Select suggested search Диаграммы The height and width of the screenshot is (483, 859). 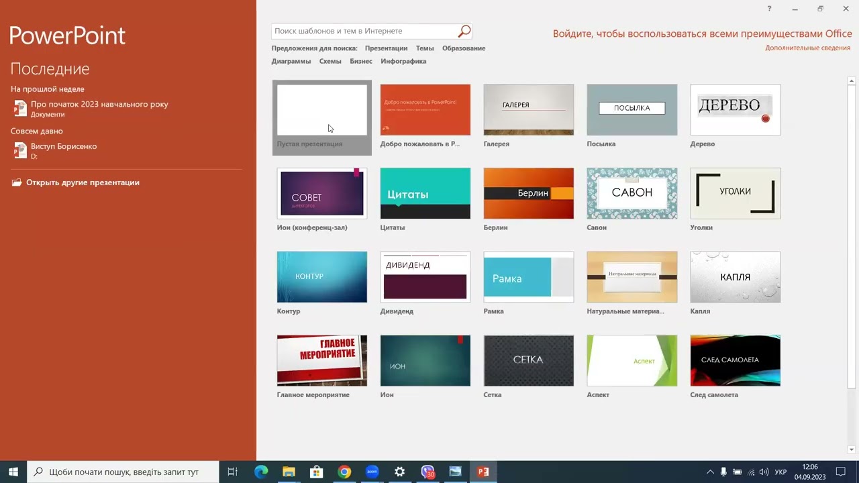point(291,61)
